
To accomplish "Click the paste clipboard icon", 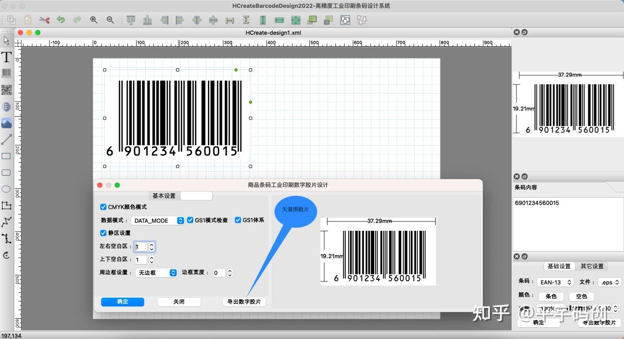I will point(28,20).
